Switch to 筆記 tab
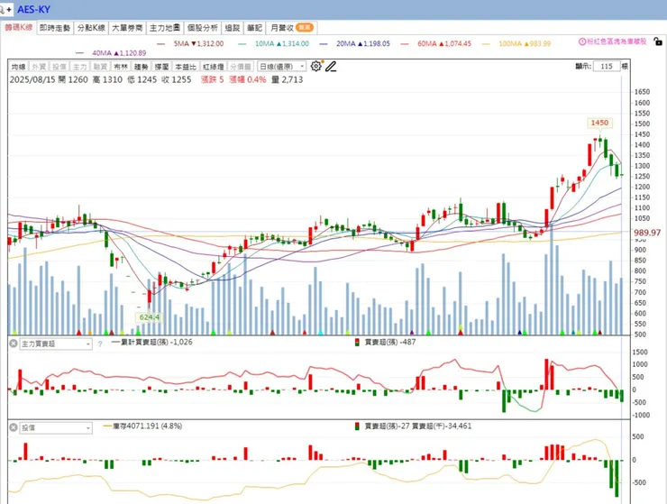 (254, 28)
